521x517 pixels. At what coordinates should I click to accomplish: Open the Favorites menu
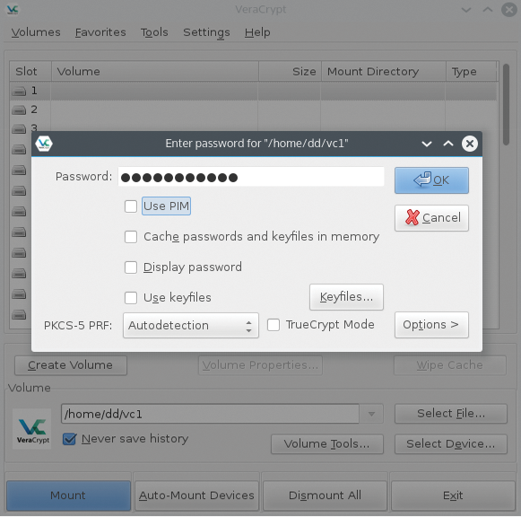[100, 32]
